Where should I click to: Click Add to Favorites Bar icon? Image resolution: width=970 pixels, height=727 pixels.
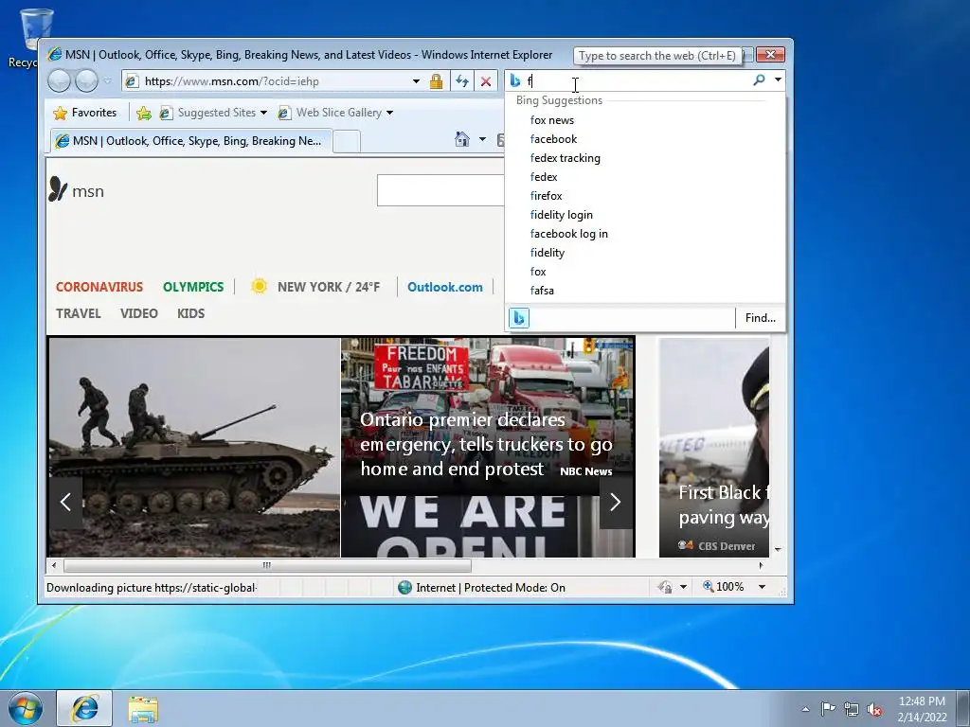pos(144,113)
